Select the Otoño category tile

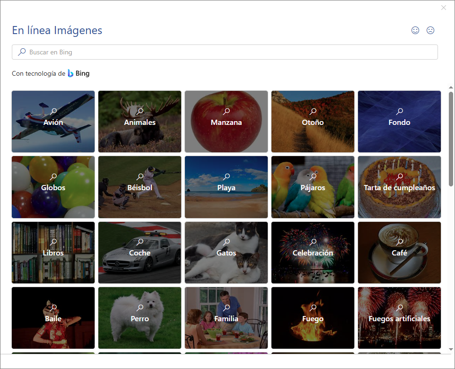[x=313, y=122]
